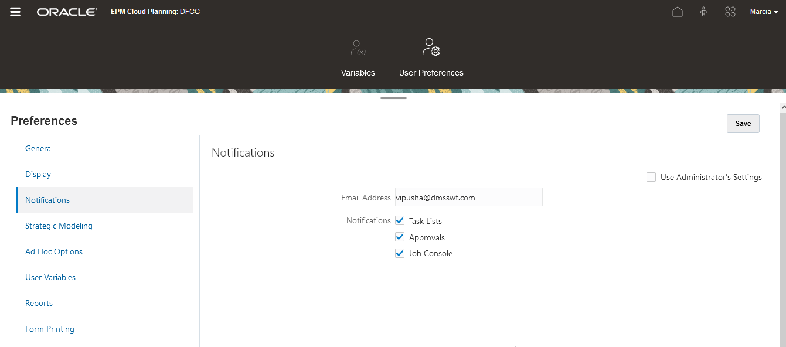Click the scrollbar up arrow
The height and width of the screenshot is (347, 786).
click(782, 108)
